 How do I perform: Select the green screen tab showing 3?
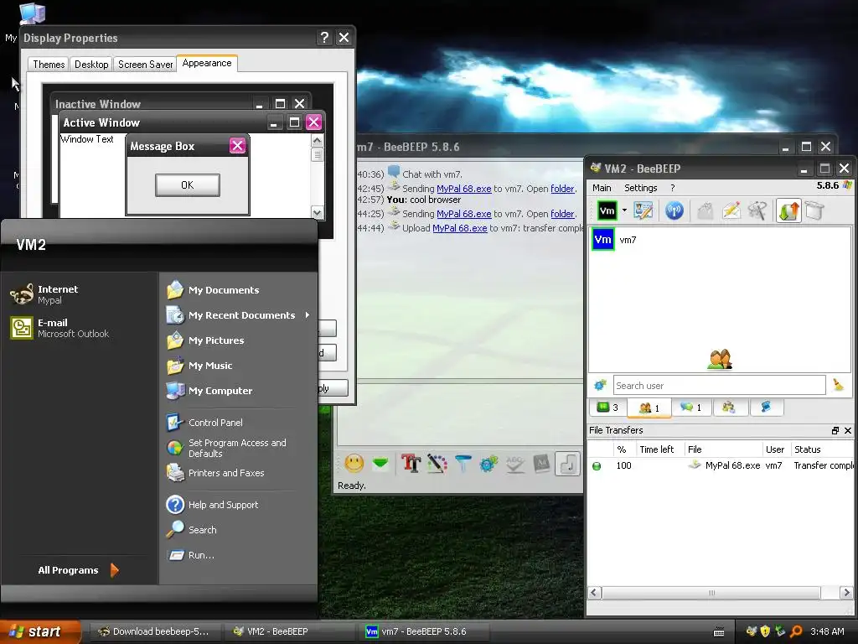tap(607, 407)
